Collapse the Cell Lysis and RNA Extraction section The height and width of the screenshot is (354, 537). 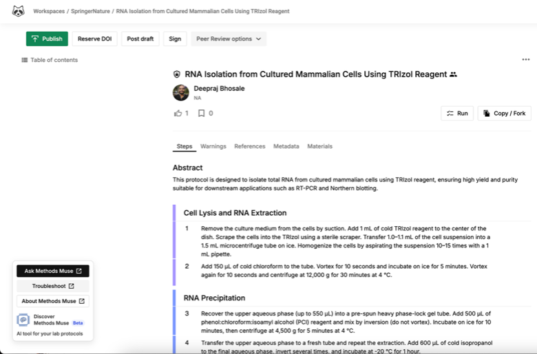pos(230,213)
